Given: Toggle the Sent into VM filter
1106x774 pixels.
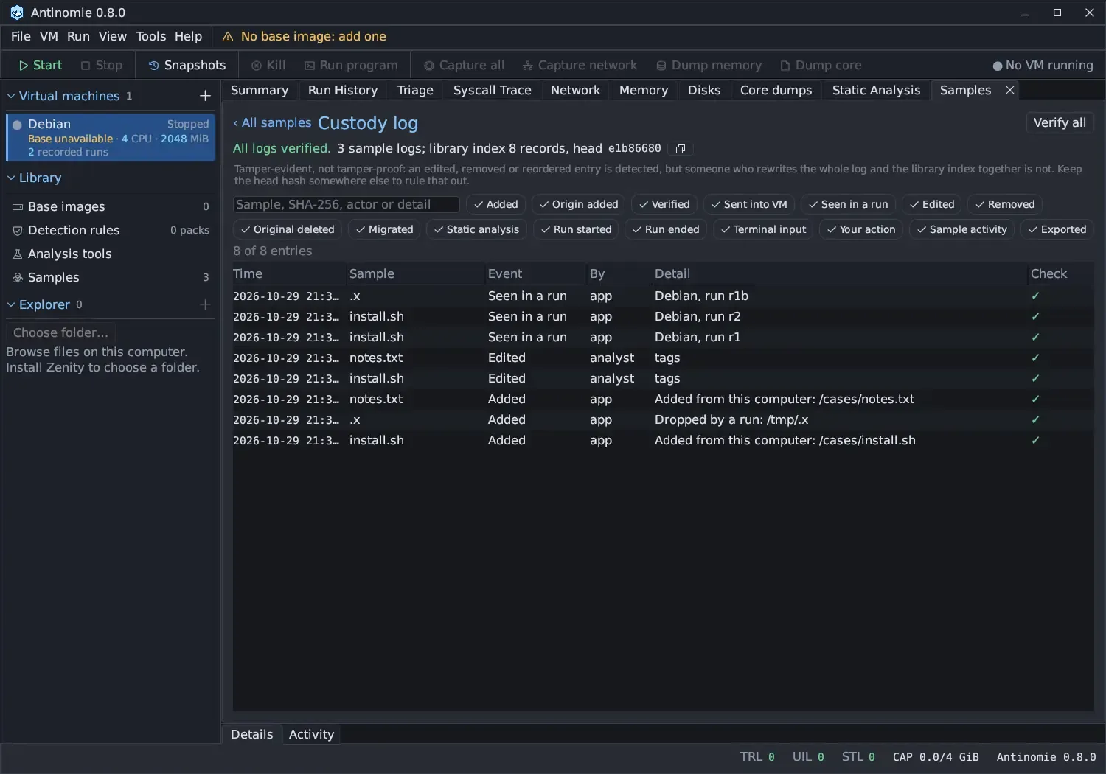Looking at the screenshot, I should pos(748,204).
